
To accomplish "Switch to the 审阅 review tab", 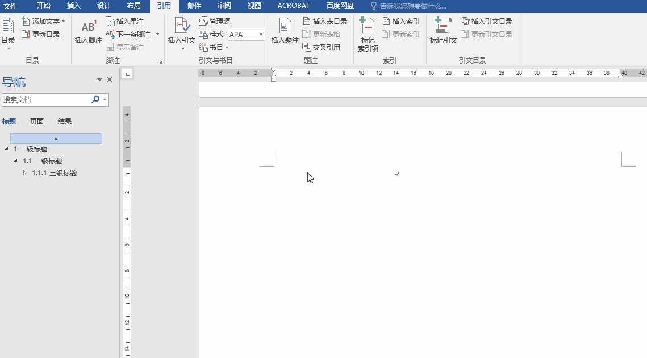I will point(224,6).
